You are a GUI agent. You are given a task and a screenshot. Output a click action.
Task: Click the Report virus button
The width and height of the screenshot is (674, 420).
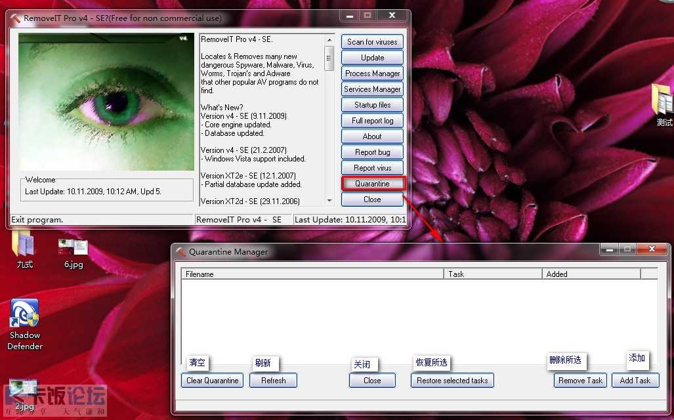(372, 167)
